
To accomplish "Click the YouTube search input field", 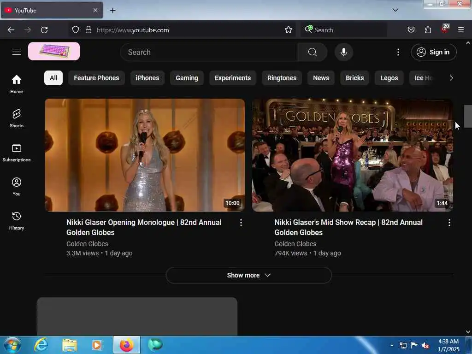I will pyautogui.click(x=209, y=52).
